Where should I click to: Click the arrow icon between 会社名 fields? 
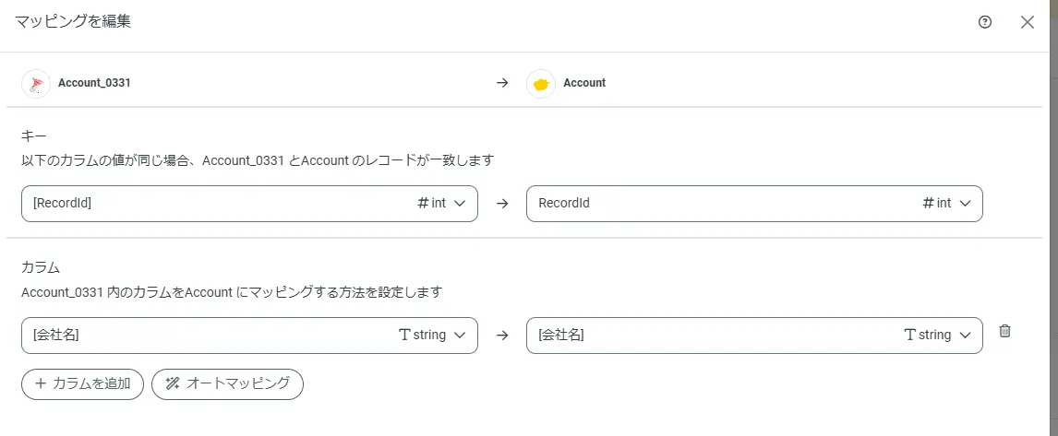(x=502, y=336)
